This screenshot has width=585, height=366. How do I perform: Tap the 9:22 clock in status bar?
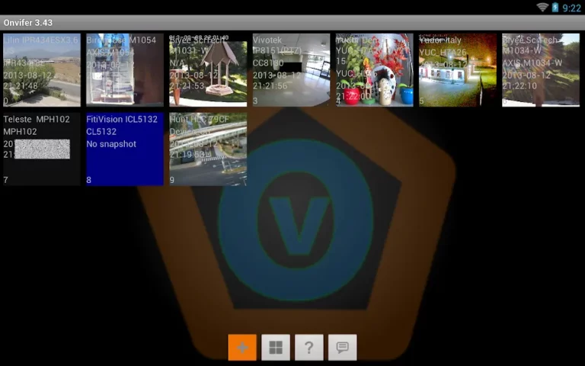tap(571, 8)
